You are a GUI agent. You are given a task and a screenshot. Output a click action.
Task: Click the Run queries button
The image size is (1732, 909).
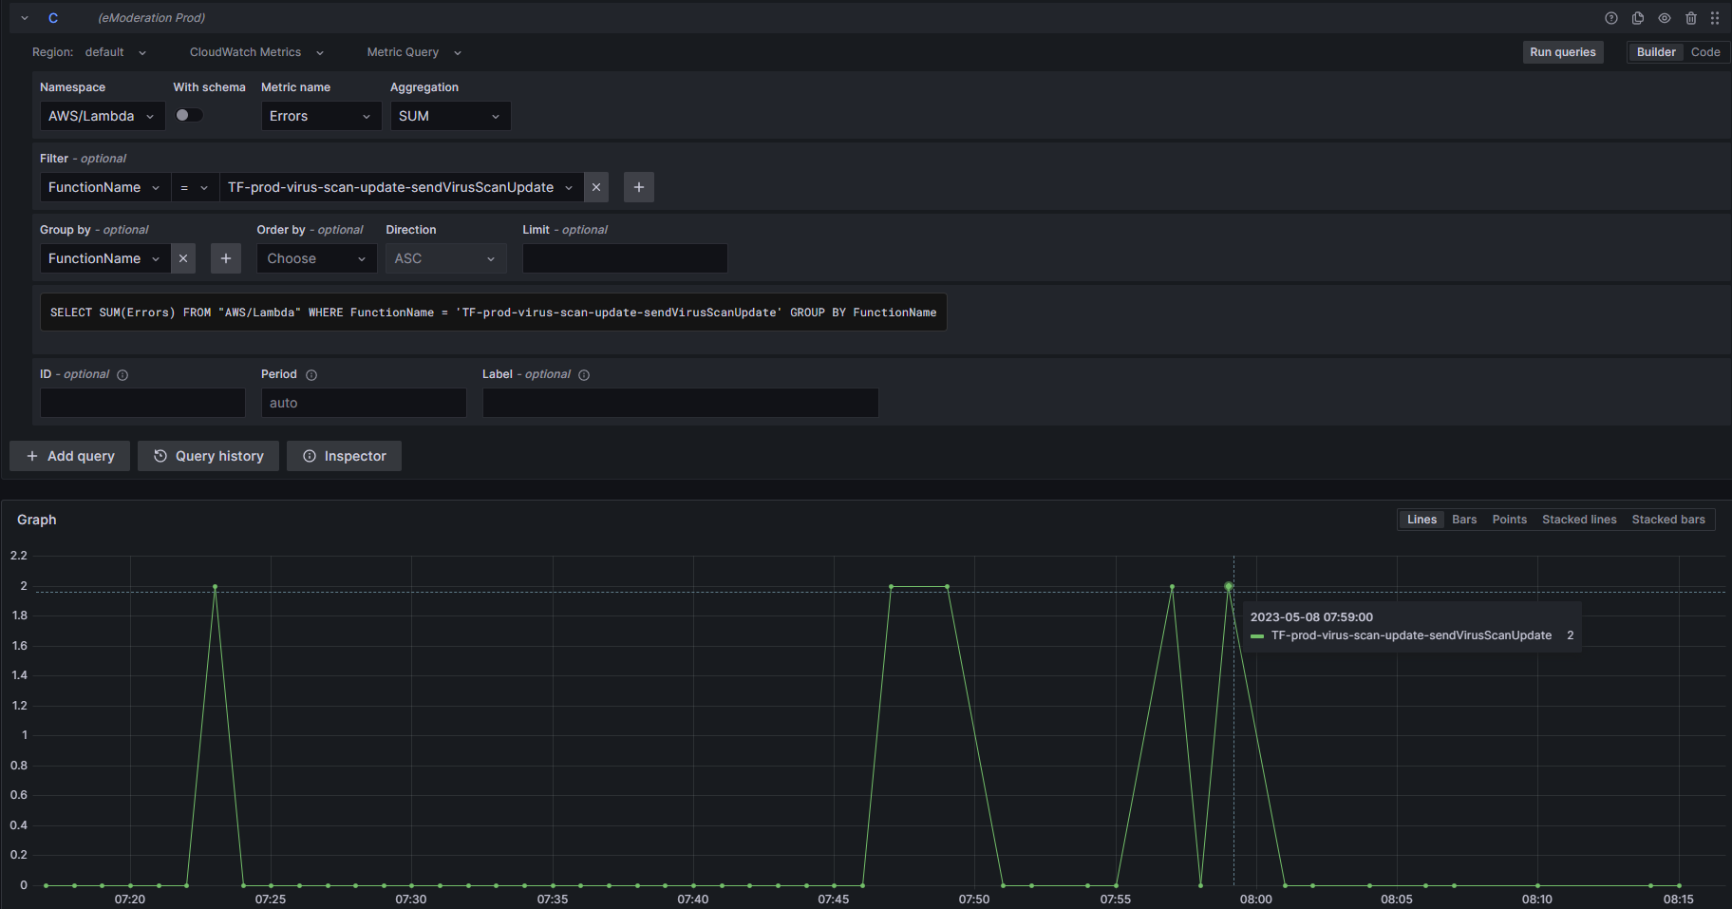click(1563, 51)
